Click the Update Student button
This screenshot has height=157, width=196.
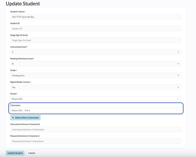(x=15, y=153)
